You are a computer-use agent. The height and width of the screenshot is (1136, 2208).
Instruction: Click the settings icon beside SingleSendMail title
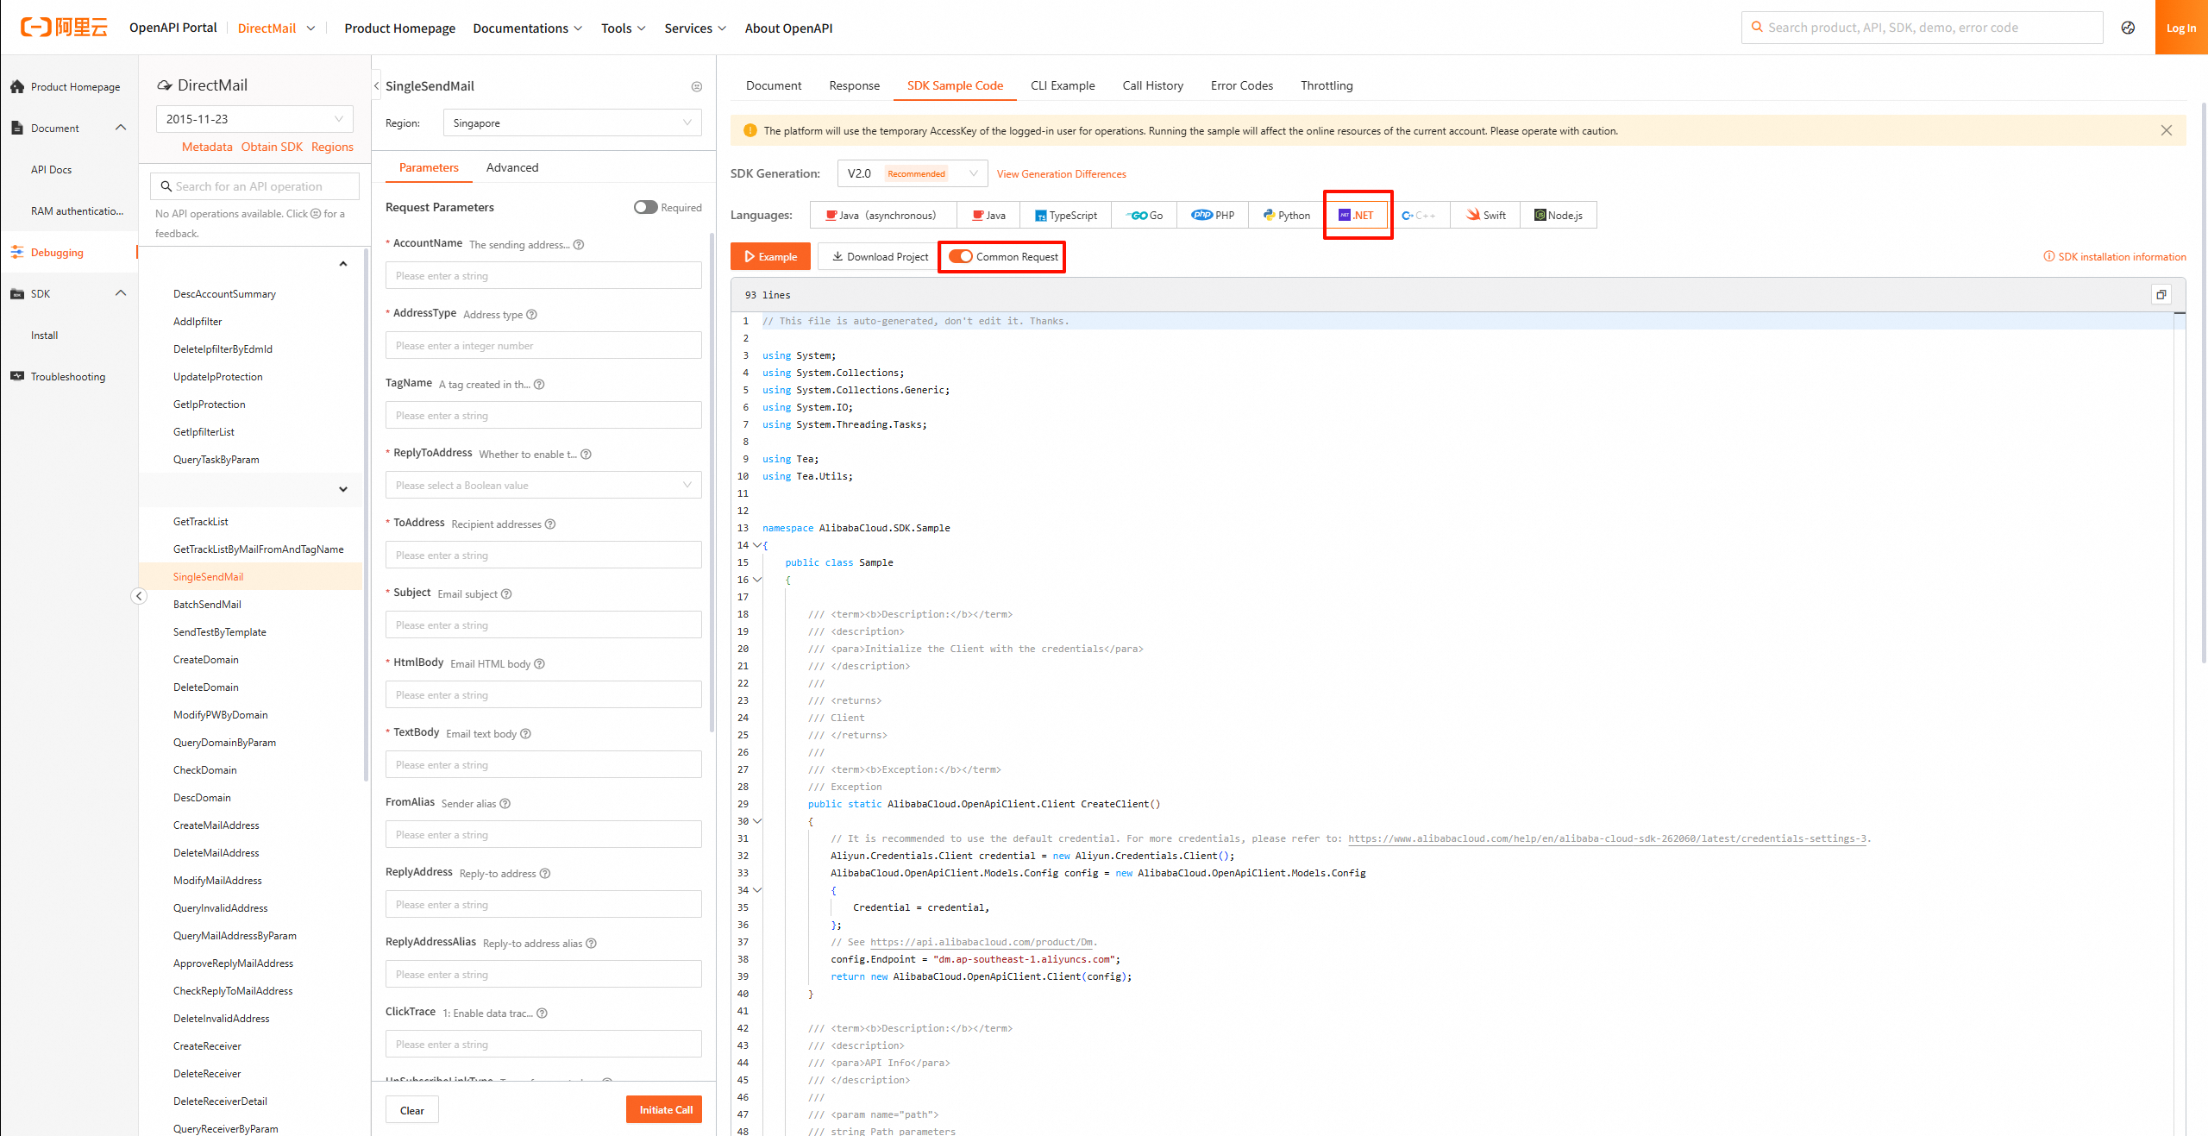point(697,86)
